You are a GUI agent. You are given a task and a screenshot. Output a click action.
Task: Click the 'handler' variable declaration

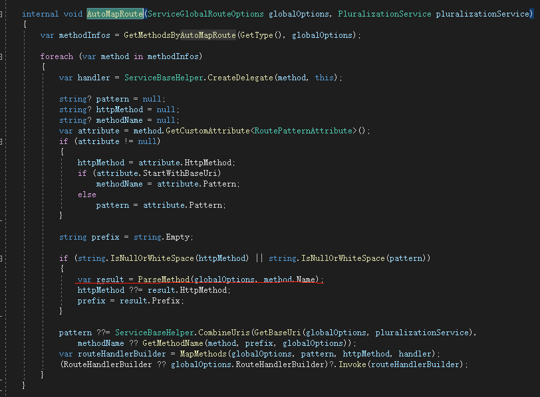94,78
